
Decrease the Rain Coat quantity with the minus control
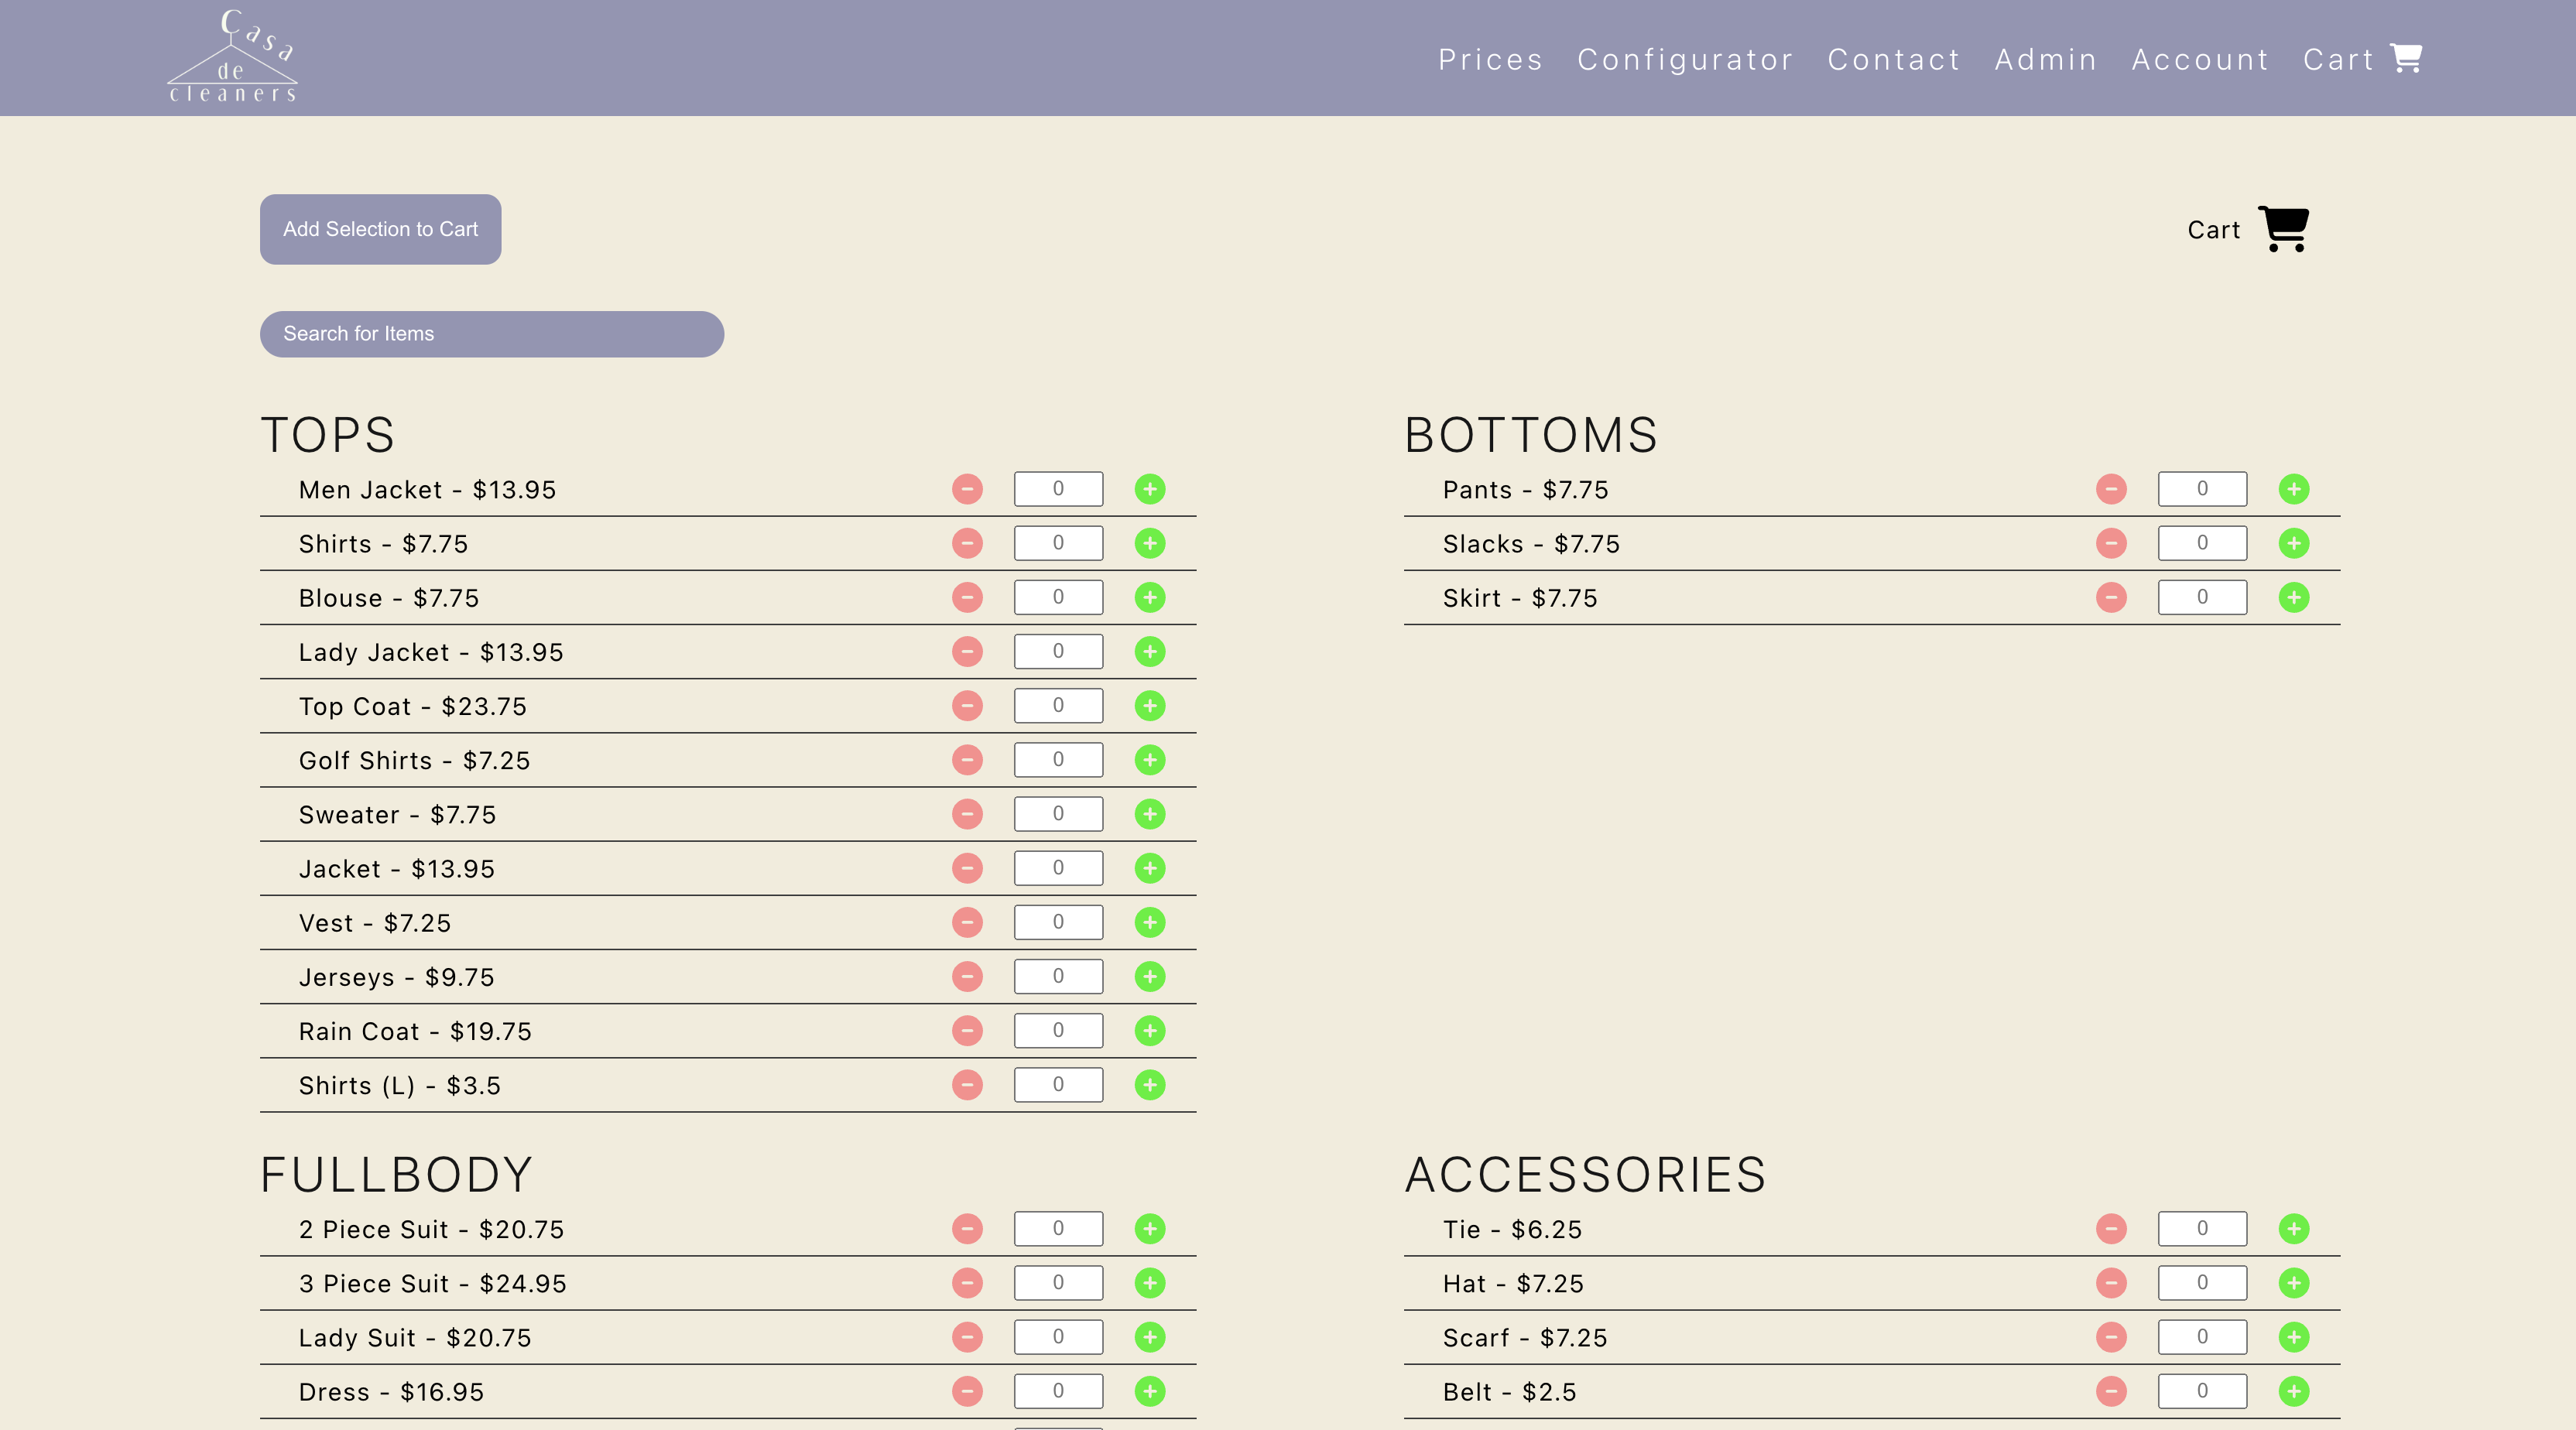(967, 1031)
